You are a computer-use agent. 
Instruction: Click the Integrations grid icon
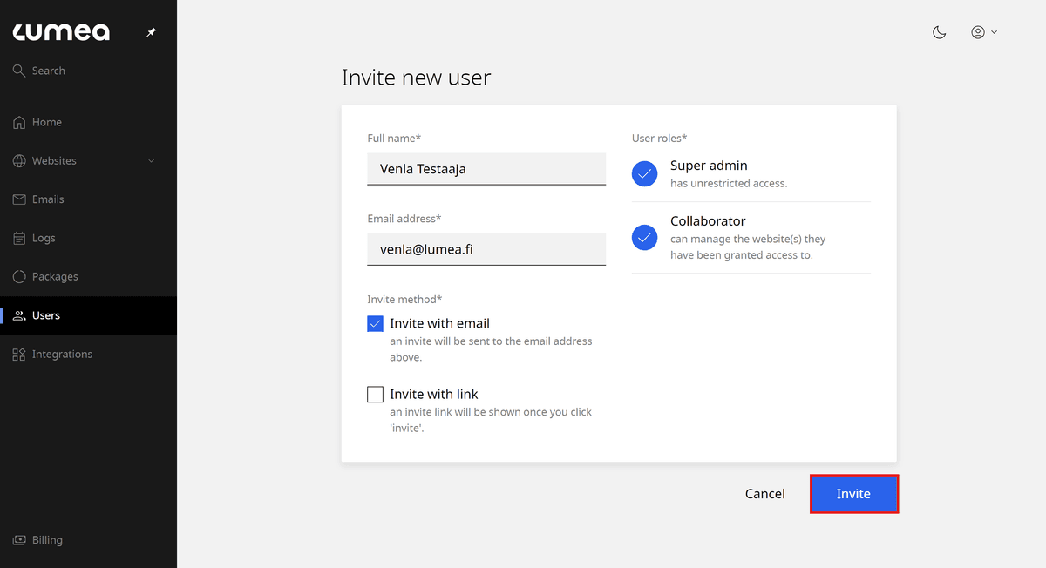19,355
